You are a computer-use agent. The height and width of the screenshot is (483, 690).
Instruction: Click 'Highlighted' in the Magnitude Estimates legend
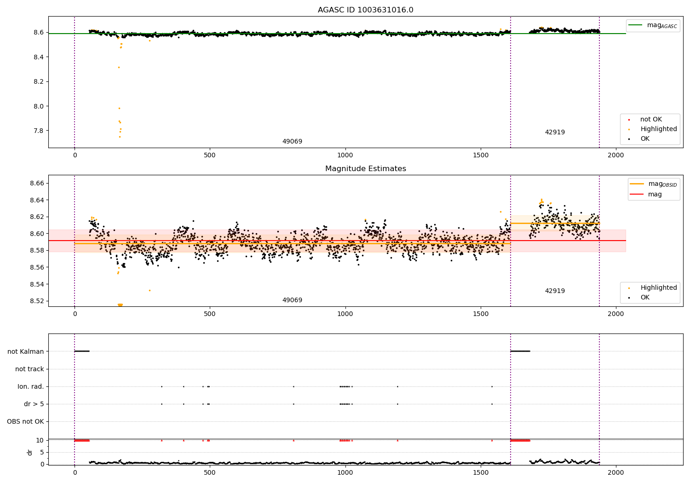pos(659,288)
